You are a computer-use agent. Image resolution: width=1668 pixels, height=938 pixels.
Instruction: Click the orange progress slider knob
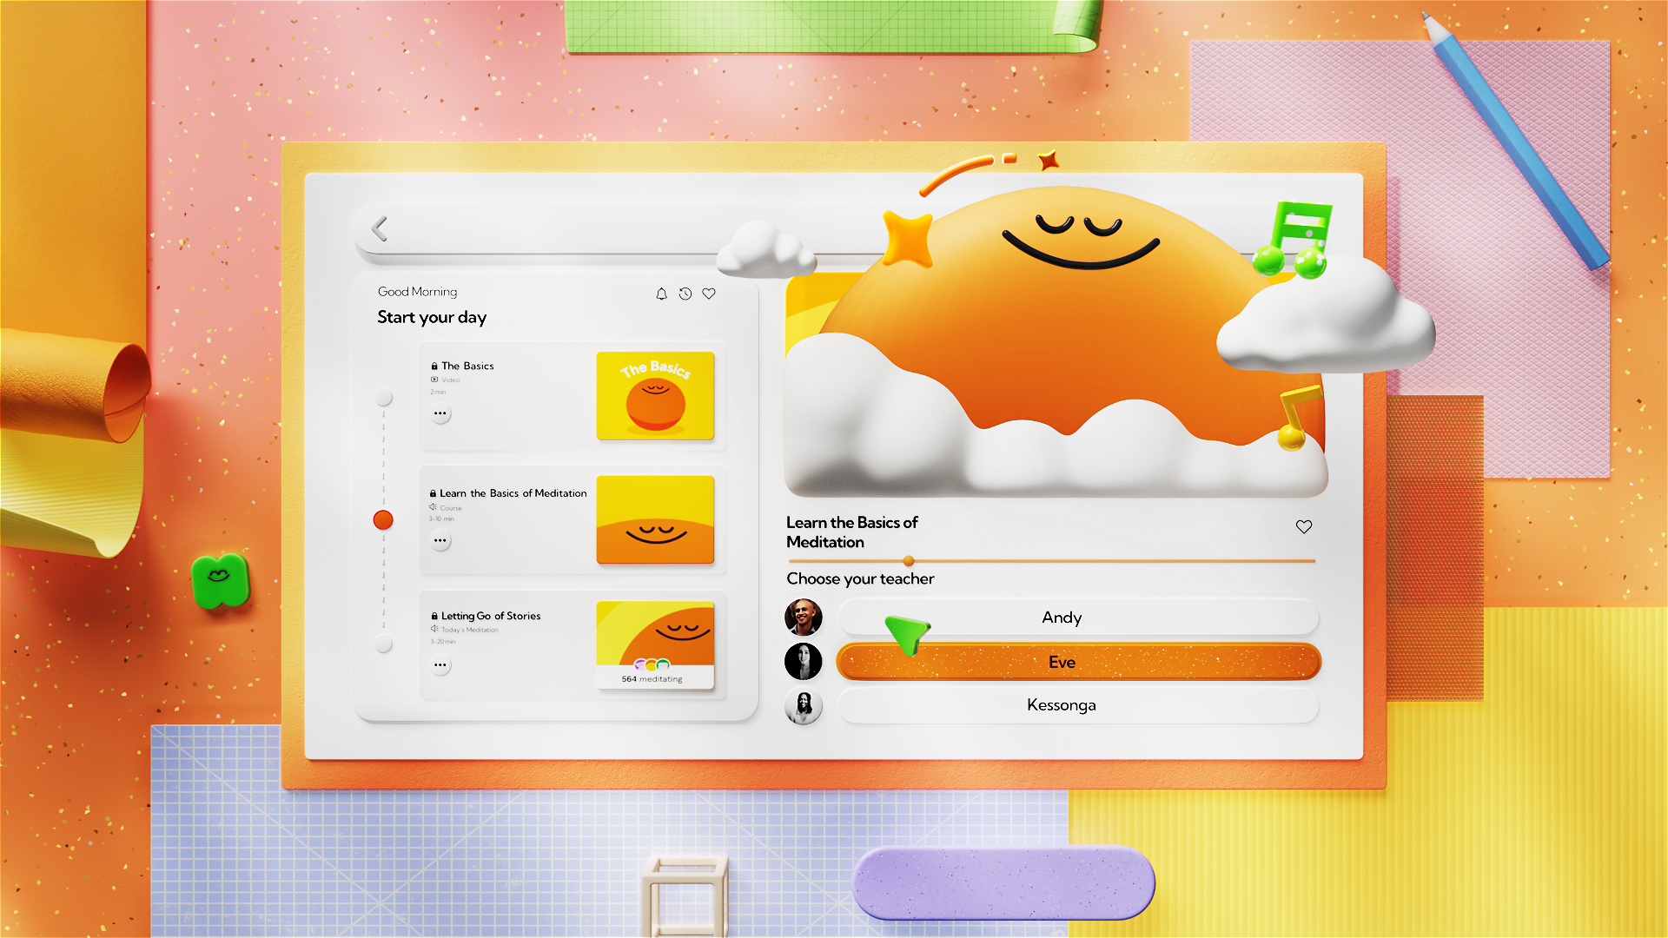click(x=909, y=561)
